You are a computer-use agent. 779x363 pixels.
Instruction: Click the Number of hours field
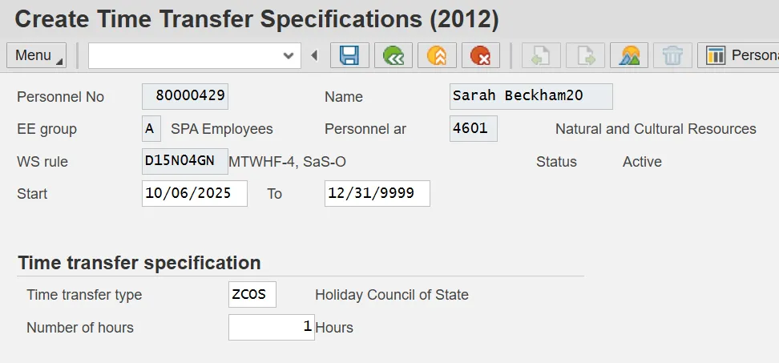(x=271, y=327)
